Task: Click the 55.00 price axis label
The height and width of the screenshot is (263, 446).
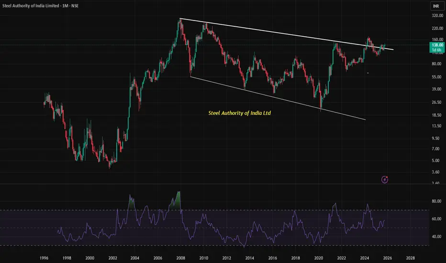Action: (436, 77)
